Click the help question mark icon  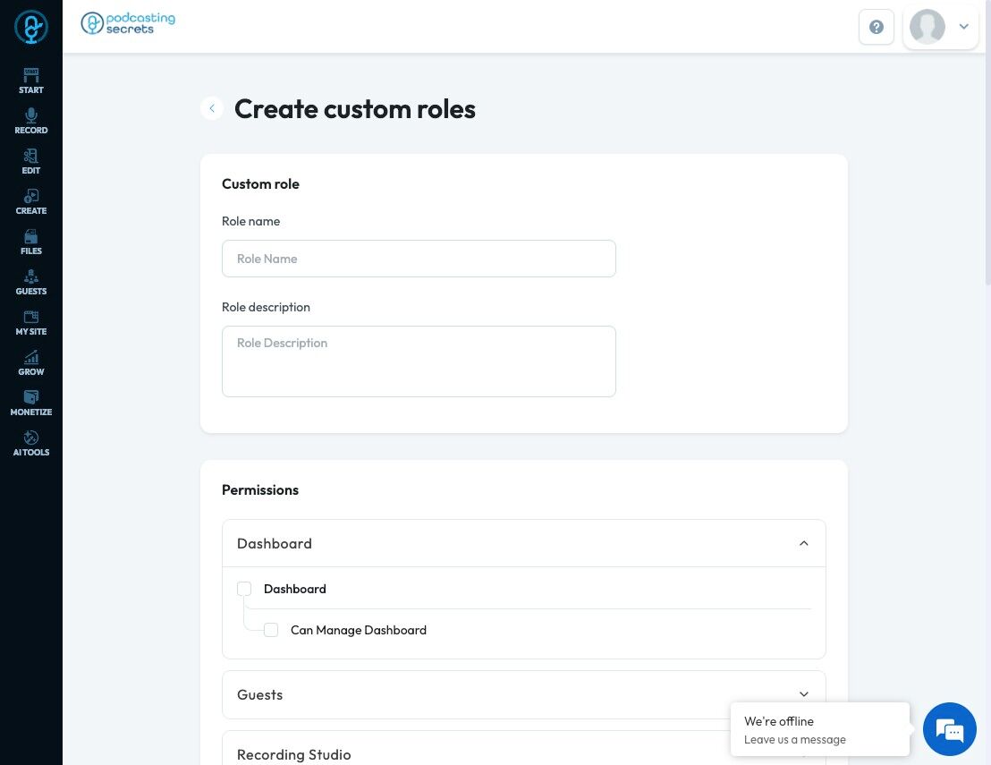(877, 27)
